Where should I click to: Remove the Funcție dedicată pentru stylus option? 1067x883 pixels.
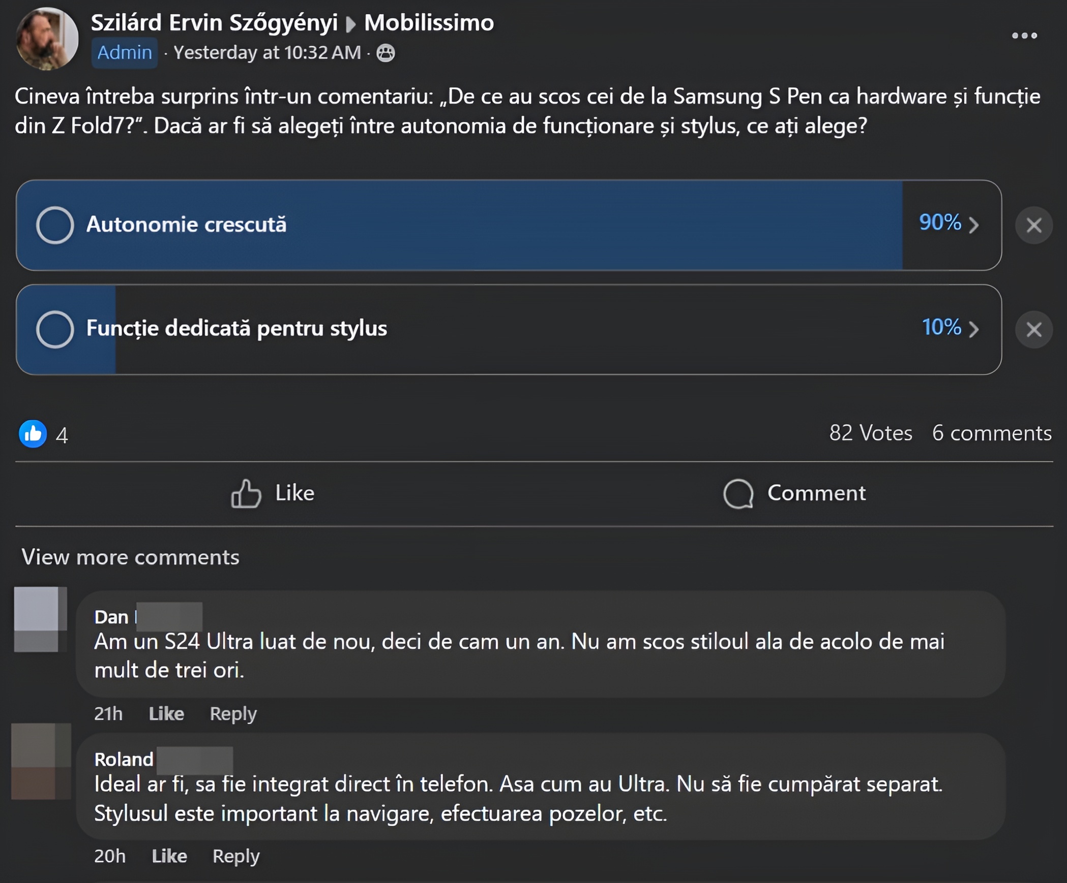pyautogui.click(x=1034, y=330)
